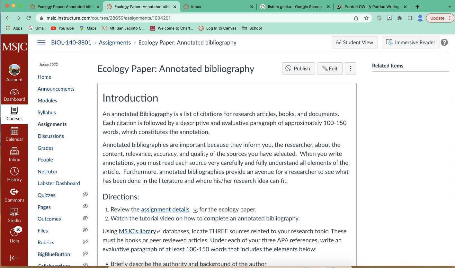
Task: Open Commons from the sidebar
Action: pyautogui.click(x=14, y=194)
